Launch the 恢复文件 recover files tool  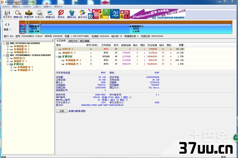pos(29,14)
